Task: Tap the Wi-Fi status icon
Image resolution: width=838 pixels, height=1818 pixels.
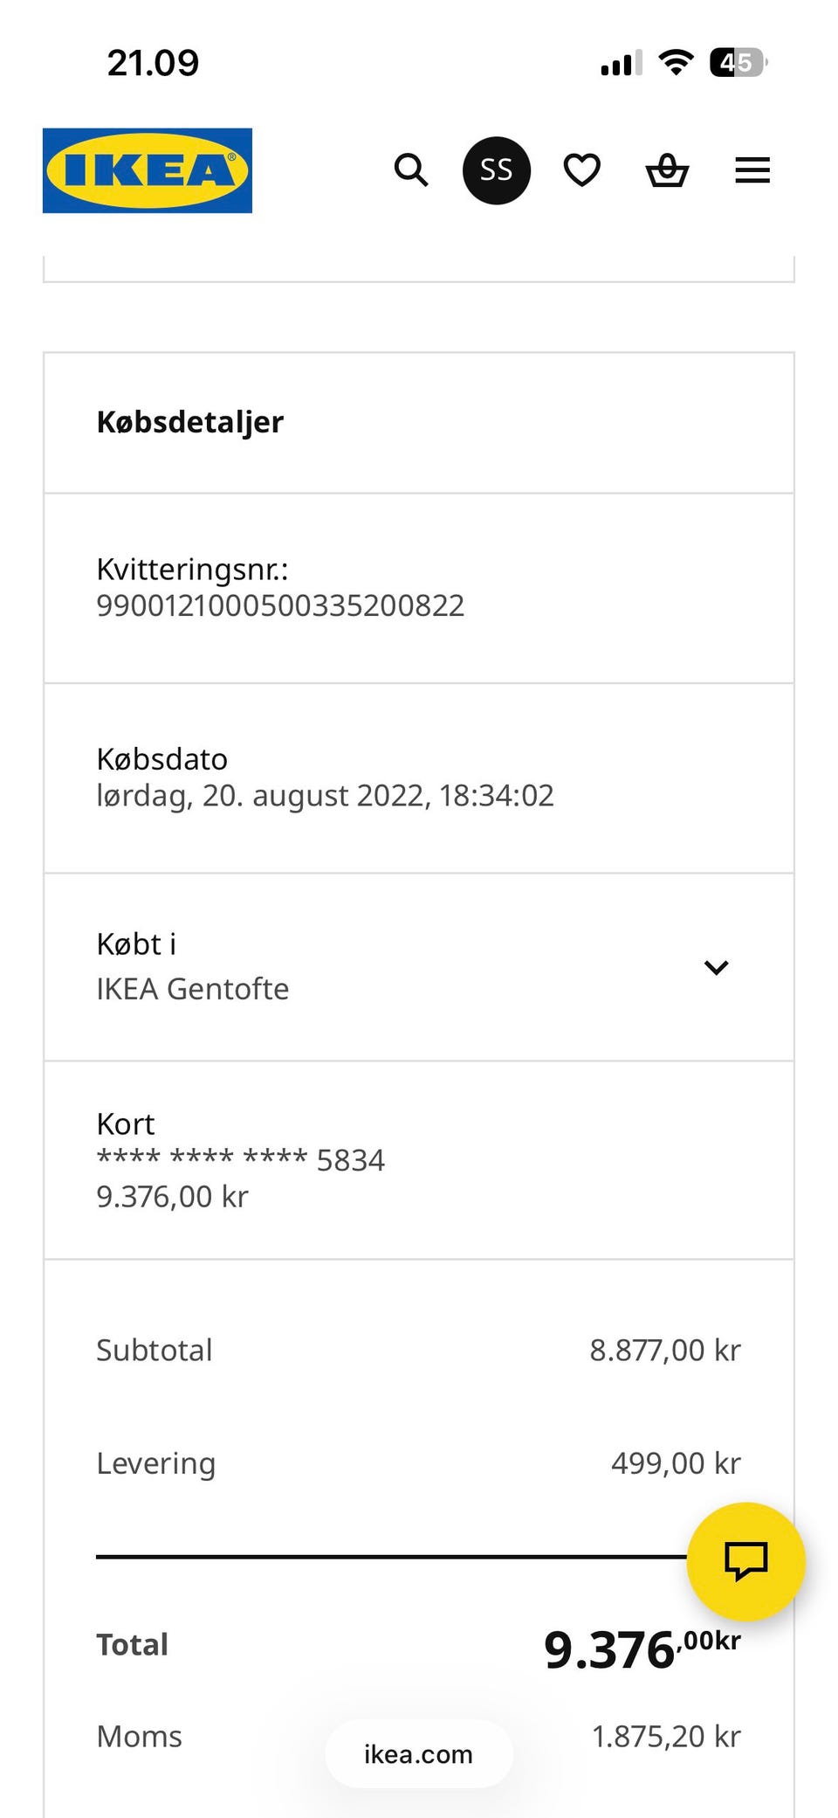Action: (x=676, y=63)
